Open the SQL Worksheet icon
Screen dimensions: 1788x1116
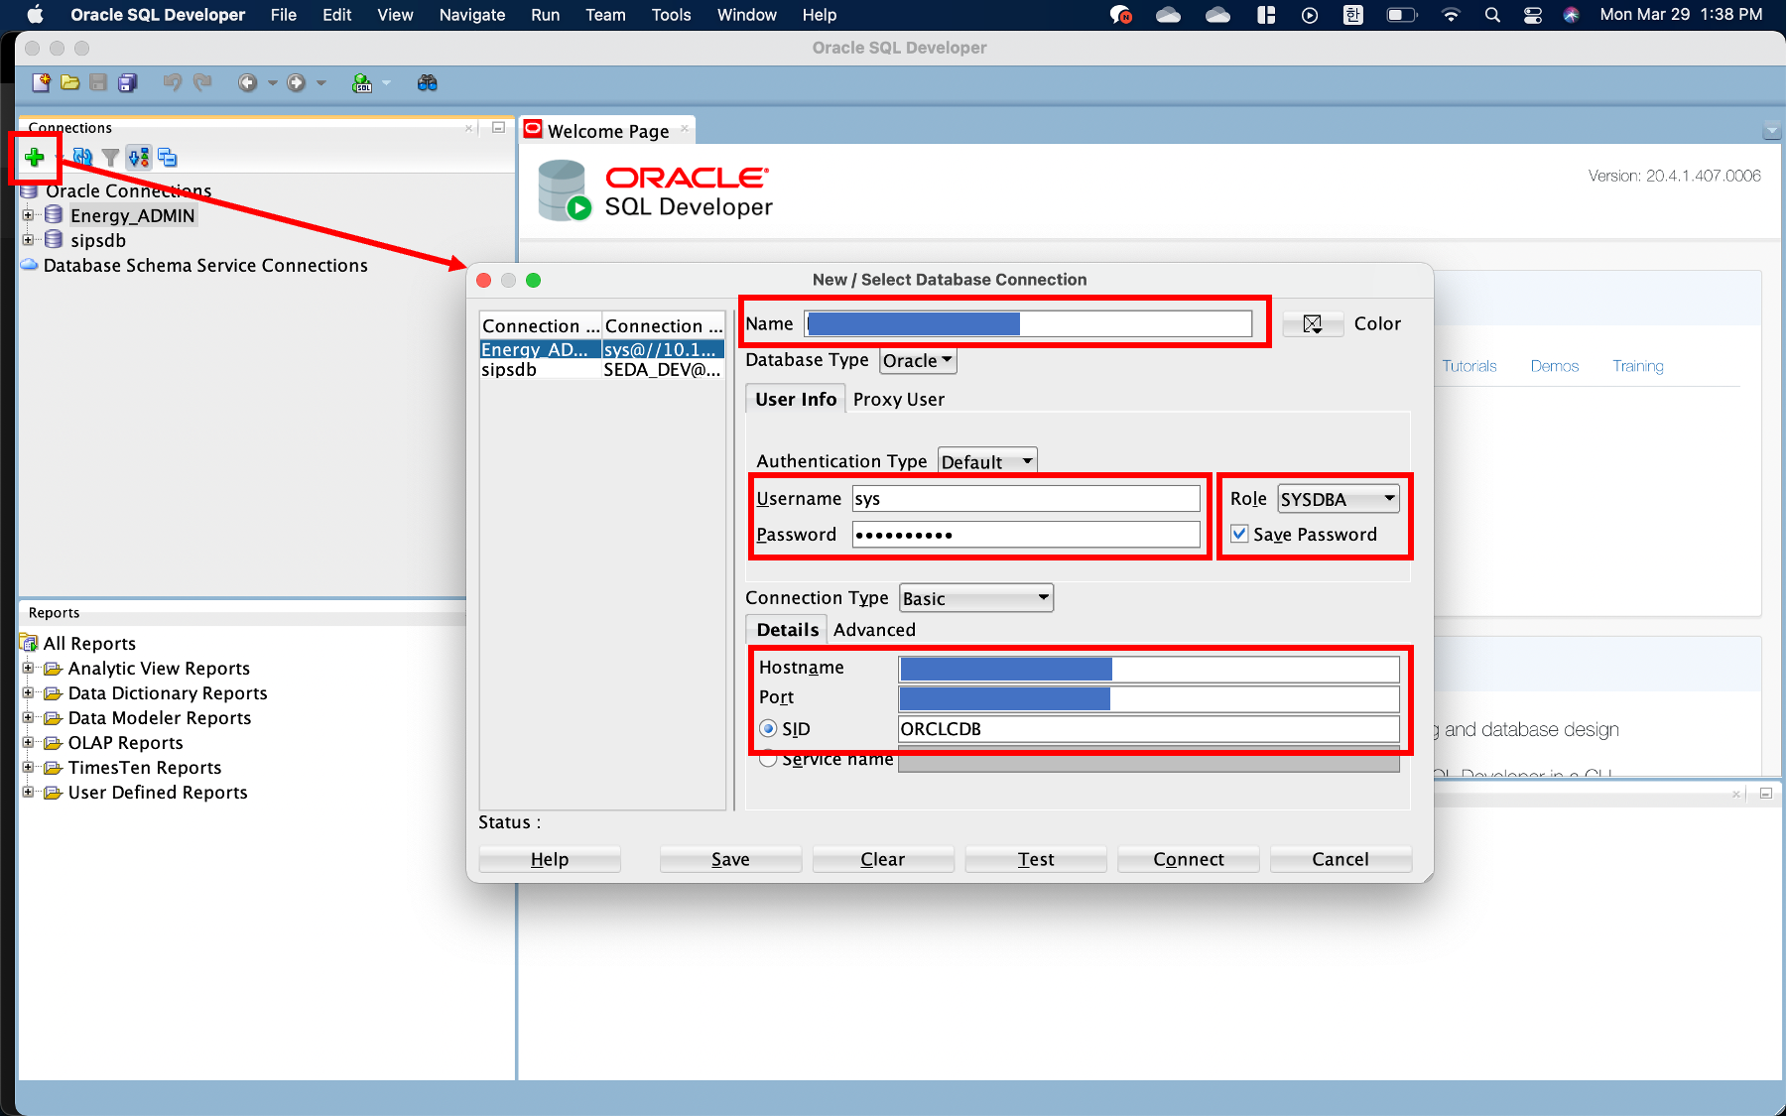pyautogui.click(x=362, y=83)
